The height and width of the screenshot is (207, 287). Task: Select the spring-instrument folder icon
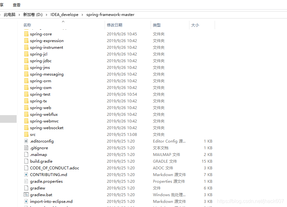26,47
